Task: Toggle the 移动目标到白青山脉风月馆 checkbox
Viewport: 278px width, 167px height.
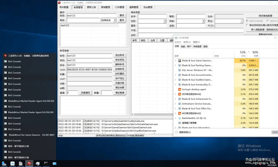Action: click(x=247, y=25)
